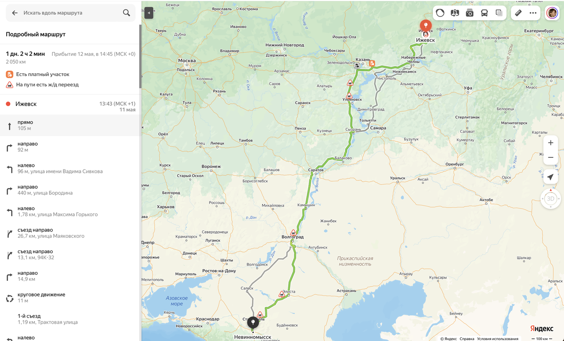Zoom out with the minus button
Image resolution: width=564 pixels, height=341 pixels.
coord(550,157)
